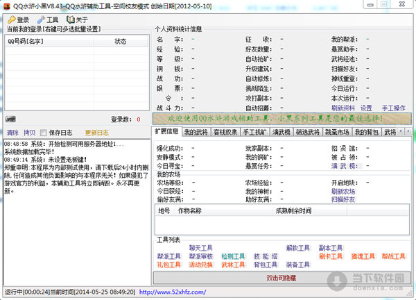Screen dimensions: 416x300
Task: Open the 刷卡工具 tool
Action: (331, 256)
